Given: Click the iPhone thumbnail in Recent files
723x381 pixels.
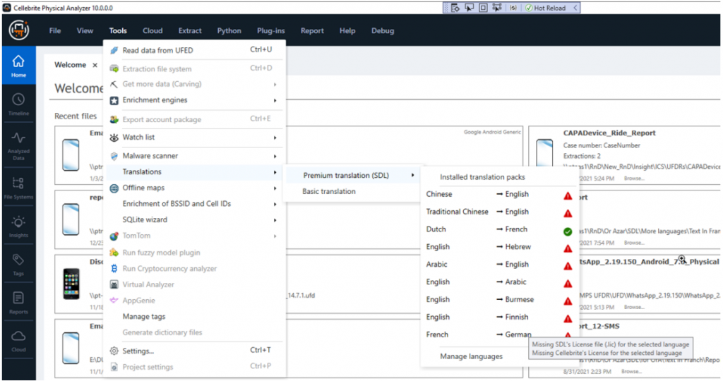Looking at the screenshot, I should pyautogui.click(x=71, y=284).
